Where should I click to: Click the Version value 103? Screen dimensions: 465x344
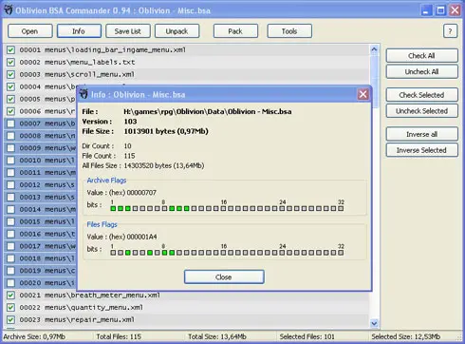pos(130,122)
